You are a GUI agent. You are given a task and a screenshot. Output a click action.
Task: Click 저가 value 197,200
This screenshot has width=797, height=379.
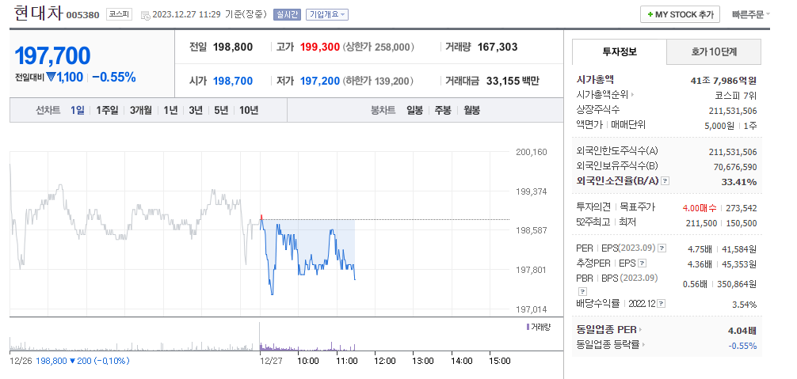[x=320, y=81]
